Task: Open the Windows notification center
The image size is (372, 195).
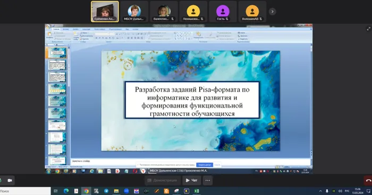Action: [x=368, y=191]
